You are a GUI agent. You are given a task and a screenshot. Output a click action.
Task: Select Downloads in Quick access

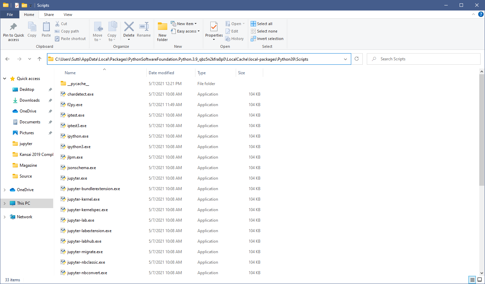pos(29,100)
